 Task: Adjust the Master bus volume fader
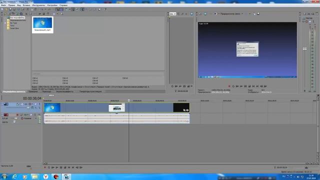pyautogui.click(x=304, y=49)
